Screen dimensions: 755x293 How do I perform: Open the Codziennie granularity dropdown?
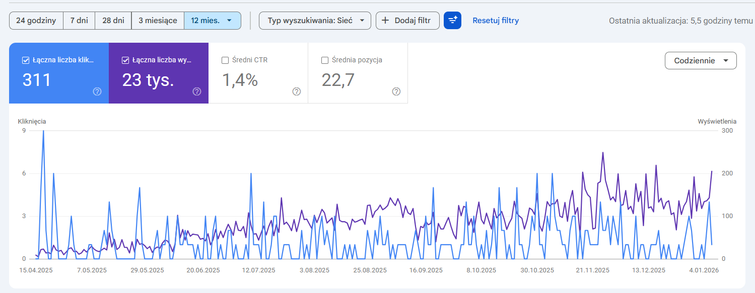701,60
